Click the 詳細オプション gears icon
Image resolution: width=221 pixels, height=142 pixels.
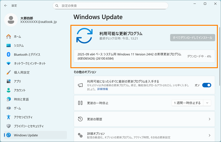pyautogui.click(x=80, y=135)
